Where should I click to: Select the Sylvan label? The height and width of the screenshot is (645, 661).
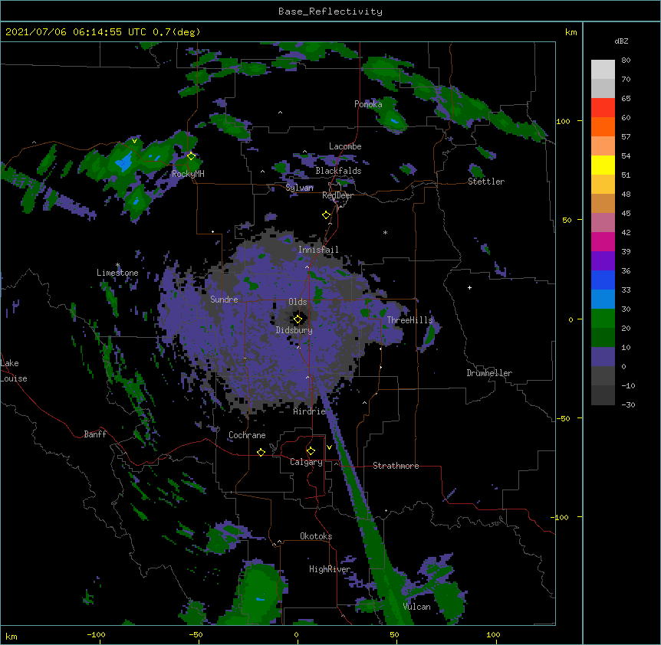click(x=299, y=188)
